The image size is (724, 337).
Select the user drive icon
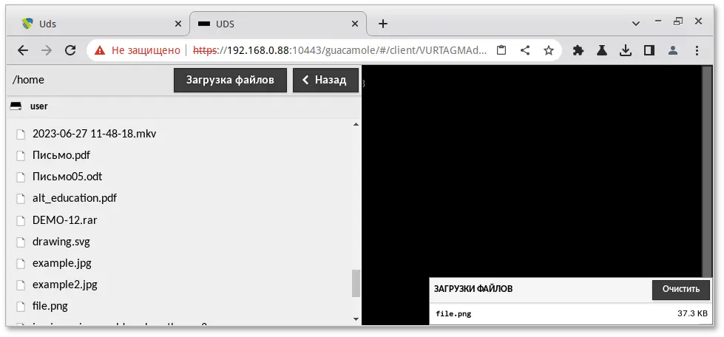coord(16,106)
